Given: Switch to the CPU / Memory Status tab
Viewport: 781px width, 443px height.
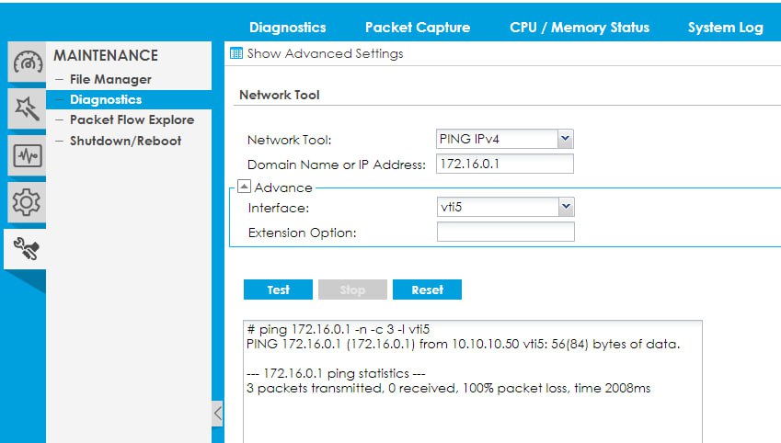Looking at the screenshot, I should (x=580, y=28).
